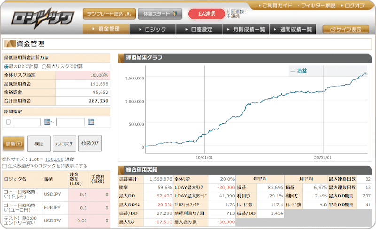This screenshot has height=229, width=376.
Task: Click テンプレート読込 download button
Action: (x=109, y=13)
